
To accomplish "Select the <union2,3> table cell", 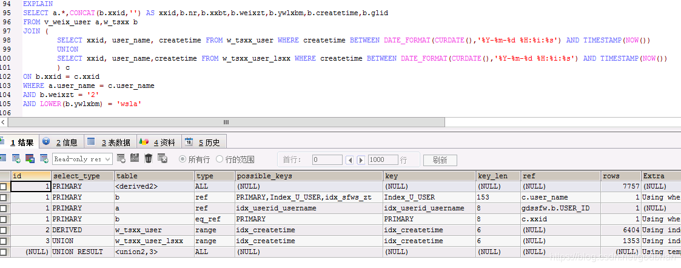I will 154,252.
